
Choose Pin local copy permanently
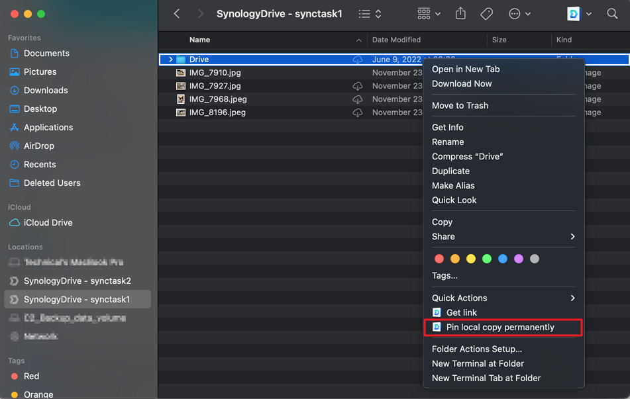coord(500,327)
